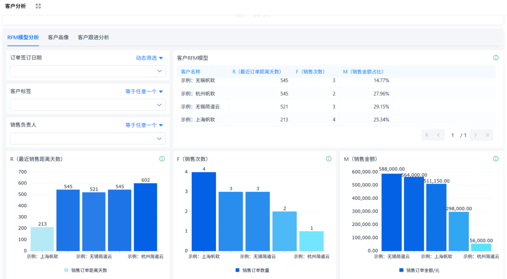Open 销售负责人 等于任意一个 condition dropdown
This screenshot has width=507, height=279.
[x=144, y=125]
